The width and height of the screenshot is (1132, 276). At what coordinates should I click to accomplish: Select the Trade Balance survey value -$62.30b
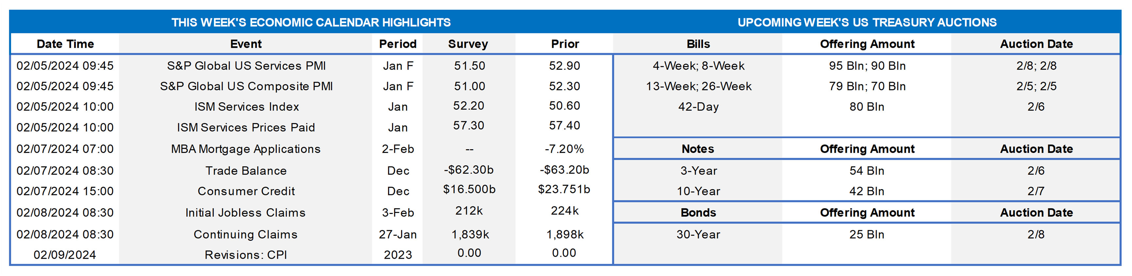(x=468, y=170)
